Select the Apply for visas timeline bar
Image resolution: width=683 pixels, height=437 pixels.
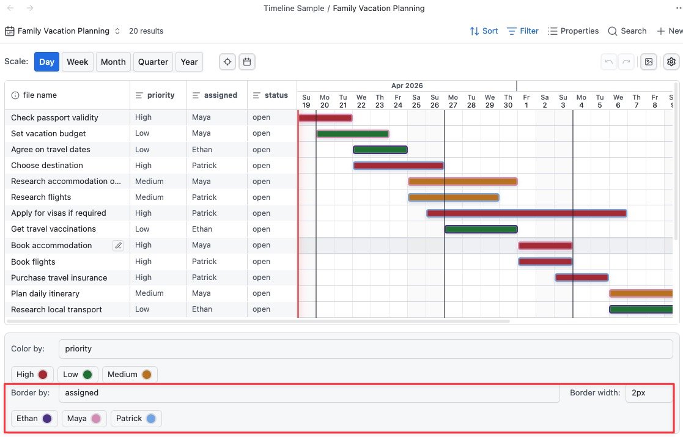(x=527, y=213)
